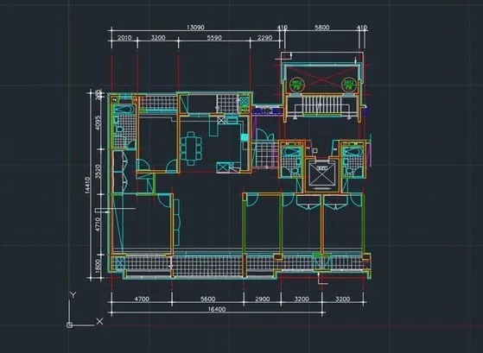The height and width of the screenshot is (353, 483).
Task: Select the staircase treads in the stairwell
Action: pos(321,104)
